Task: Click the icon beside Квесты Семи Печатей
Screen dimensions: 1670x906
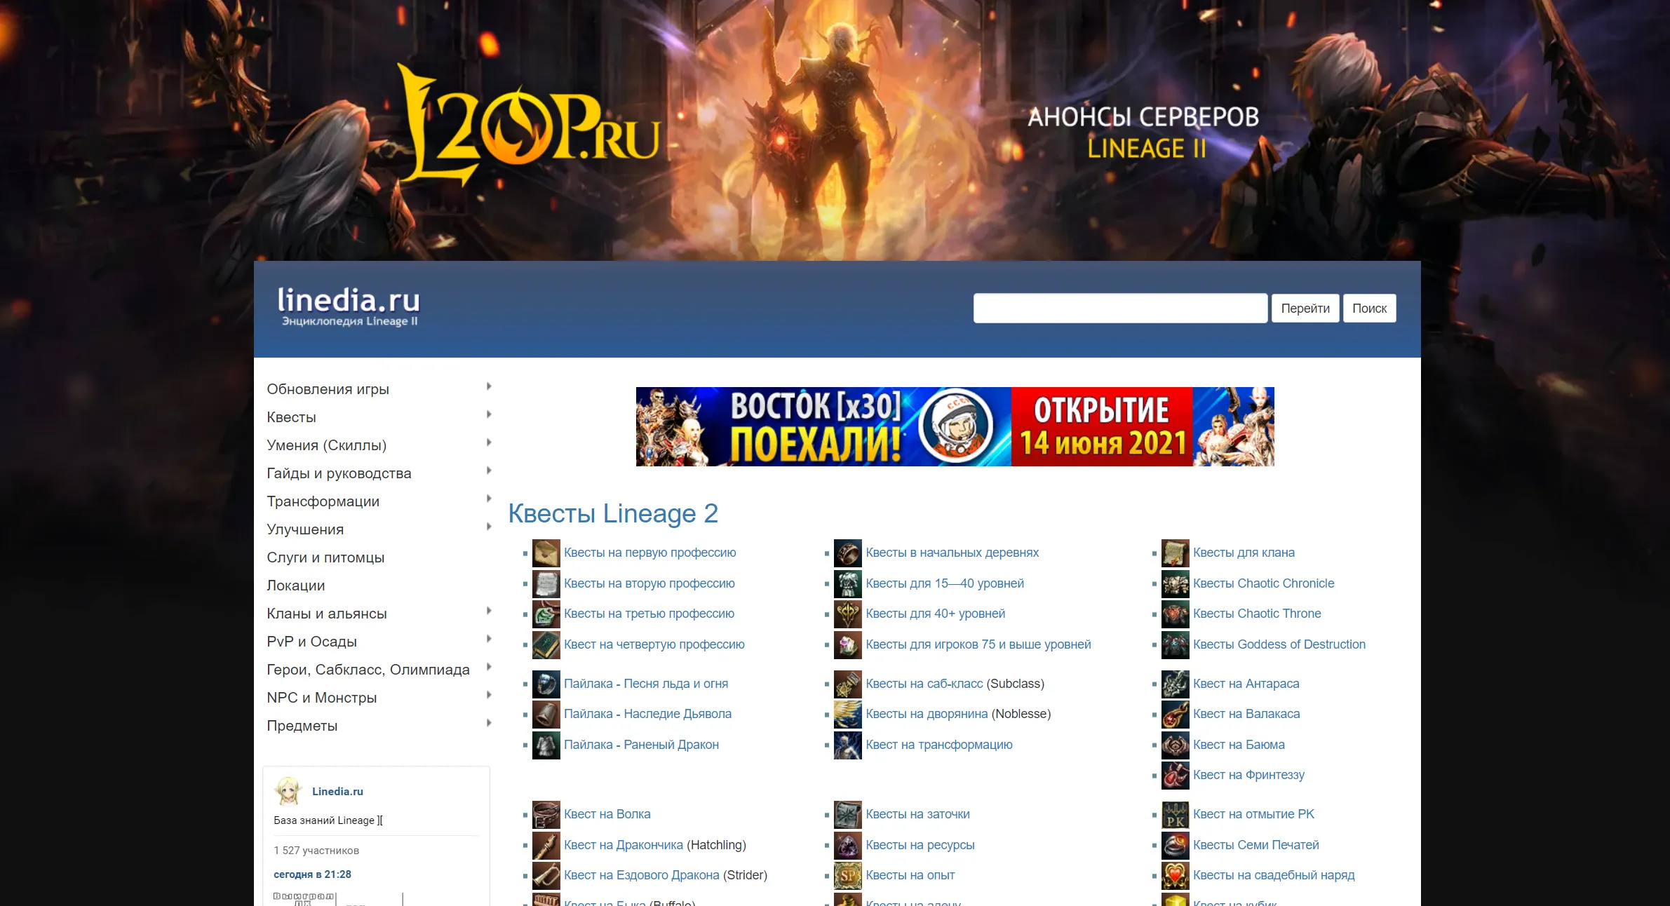Action: tap(1175, 845)
